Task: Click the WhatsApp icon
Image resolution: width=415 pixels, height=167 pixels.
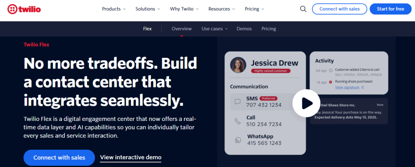Action: click(238, 140)
